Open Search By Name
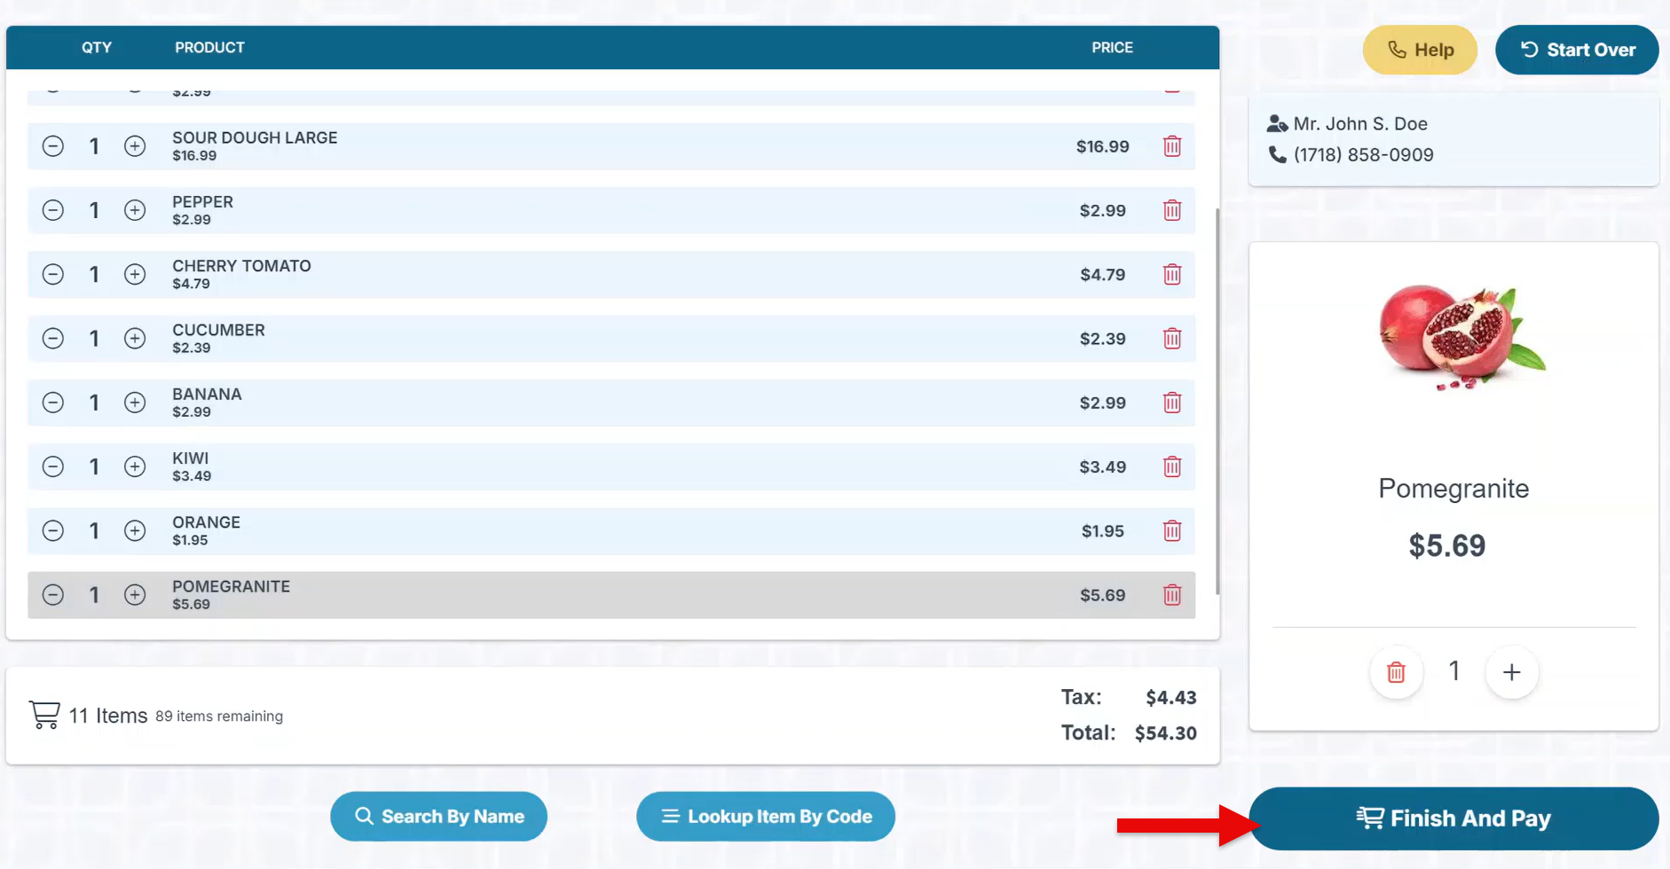 point(438,817)
